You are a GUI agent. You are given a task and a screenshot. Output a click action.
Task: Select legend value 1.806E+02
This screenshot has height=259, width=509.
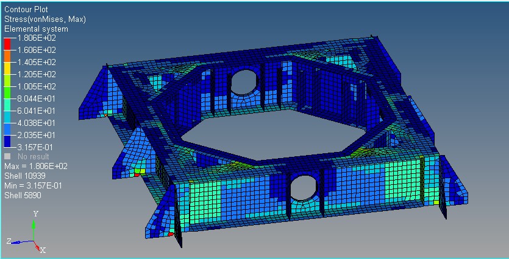[36, 38]
